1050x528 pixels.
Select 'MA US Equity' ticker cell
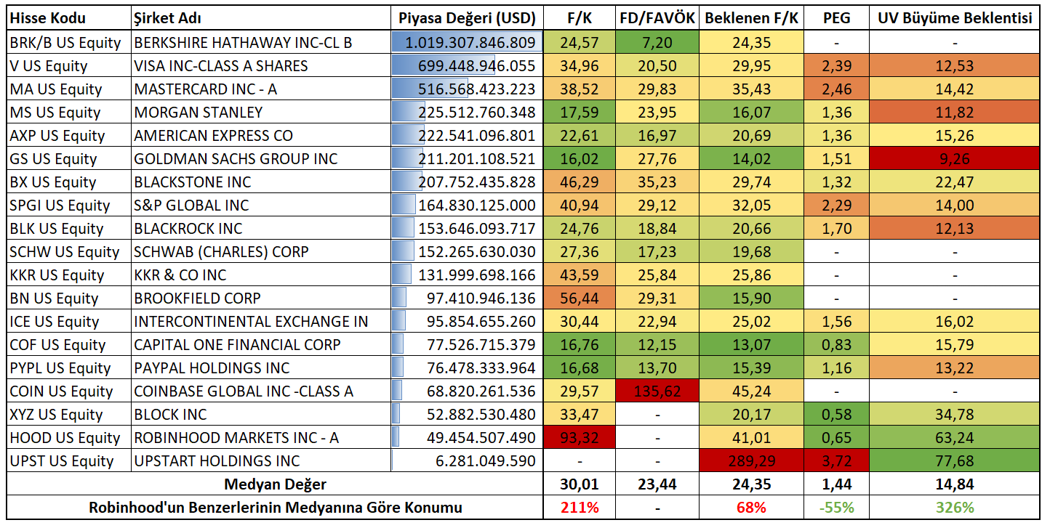coord(69,89)
